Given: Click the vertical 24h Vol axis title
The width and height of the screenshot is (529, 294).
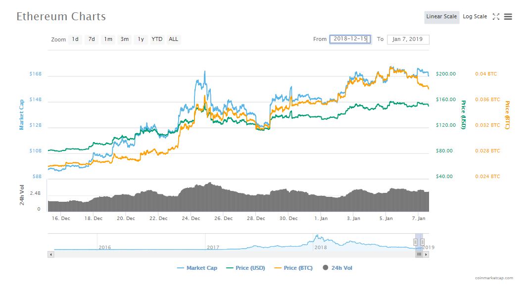Looking at the screenshot, I should click(22, 195).
